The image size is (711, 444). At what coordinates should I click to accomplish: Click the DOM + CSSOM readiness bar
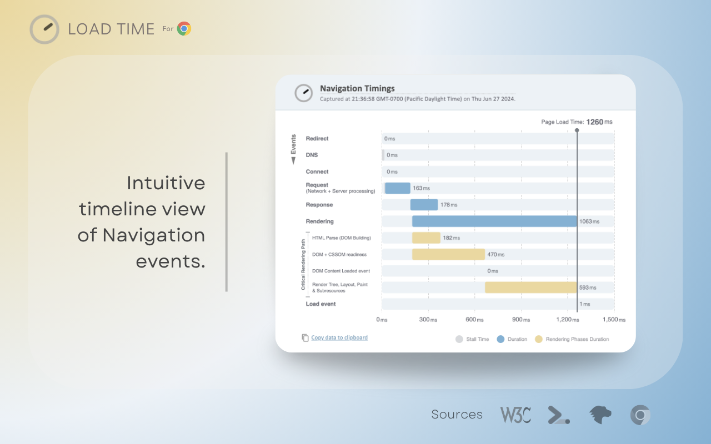(x=448, y=254)
